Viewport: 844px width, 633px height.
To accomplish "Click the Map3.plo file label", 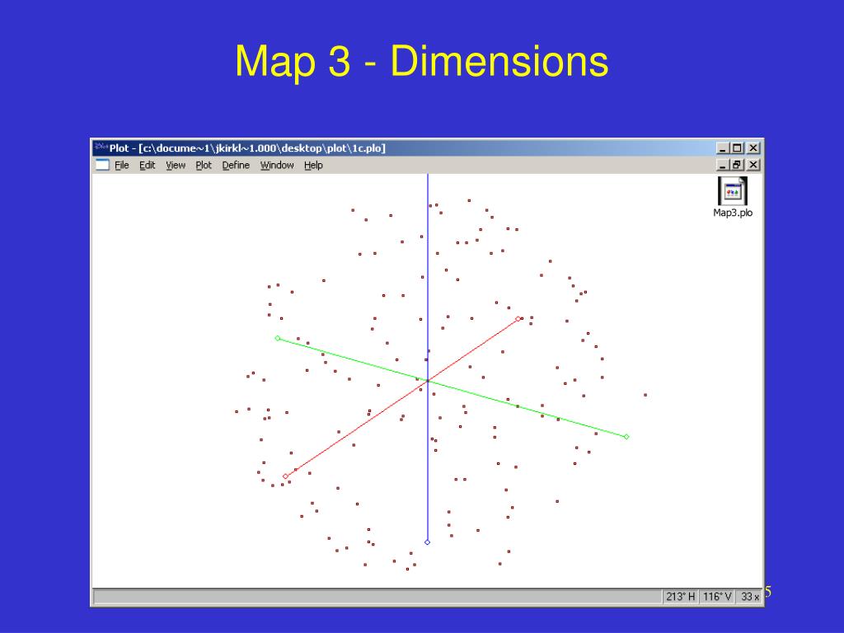I will (733, 213).
